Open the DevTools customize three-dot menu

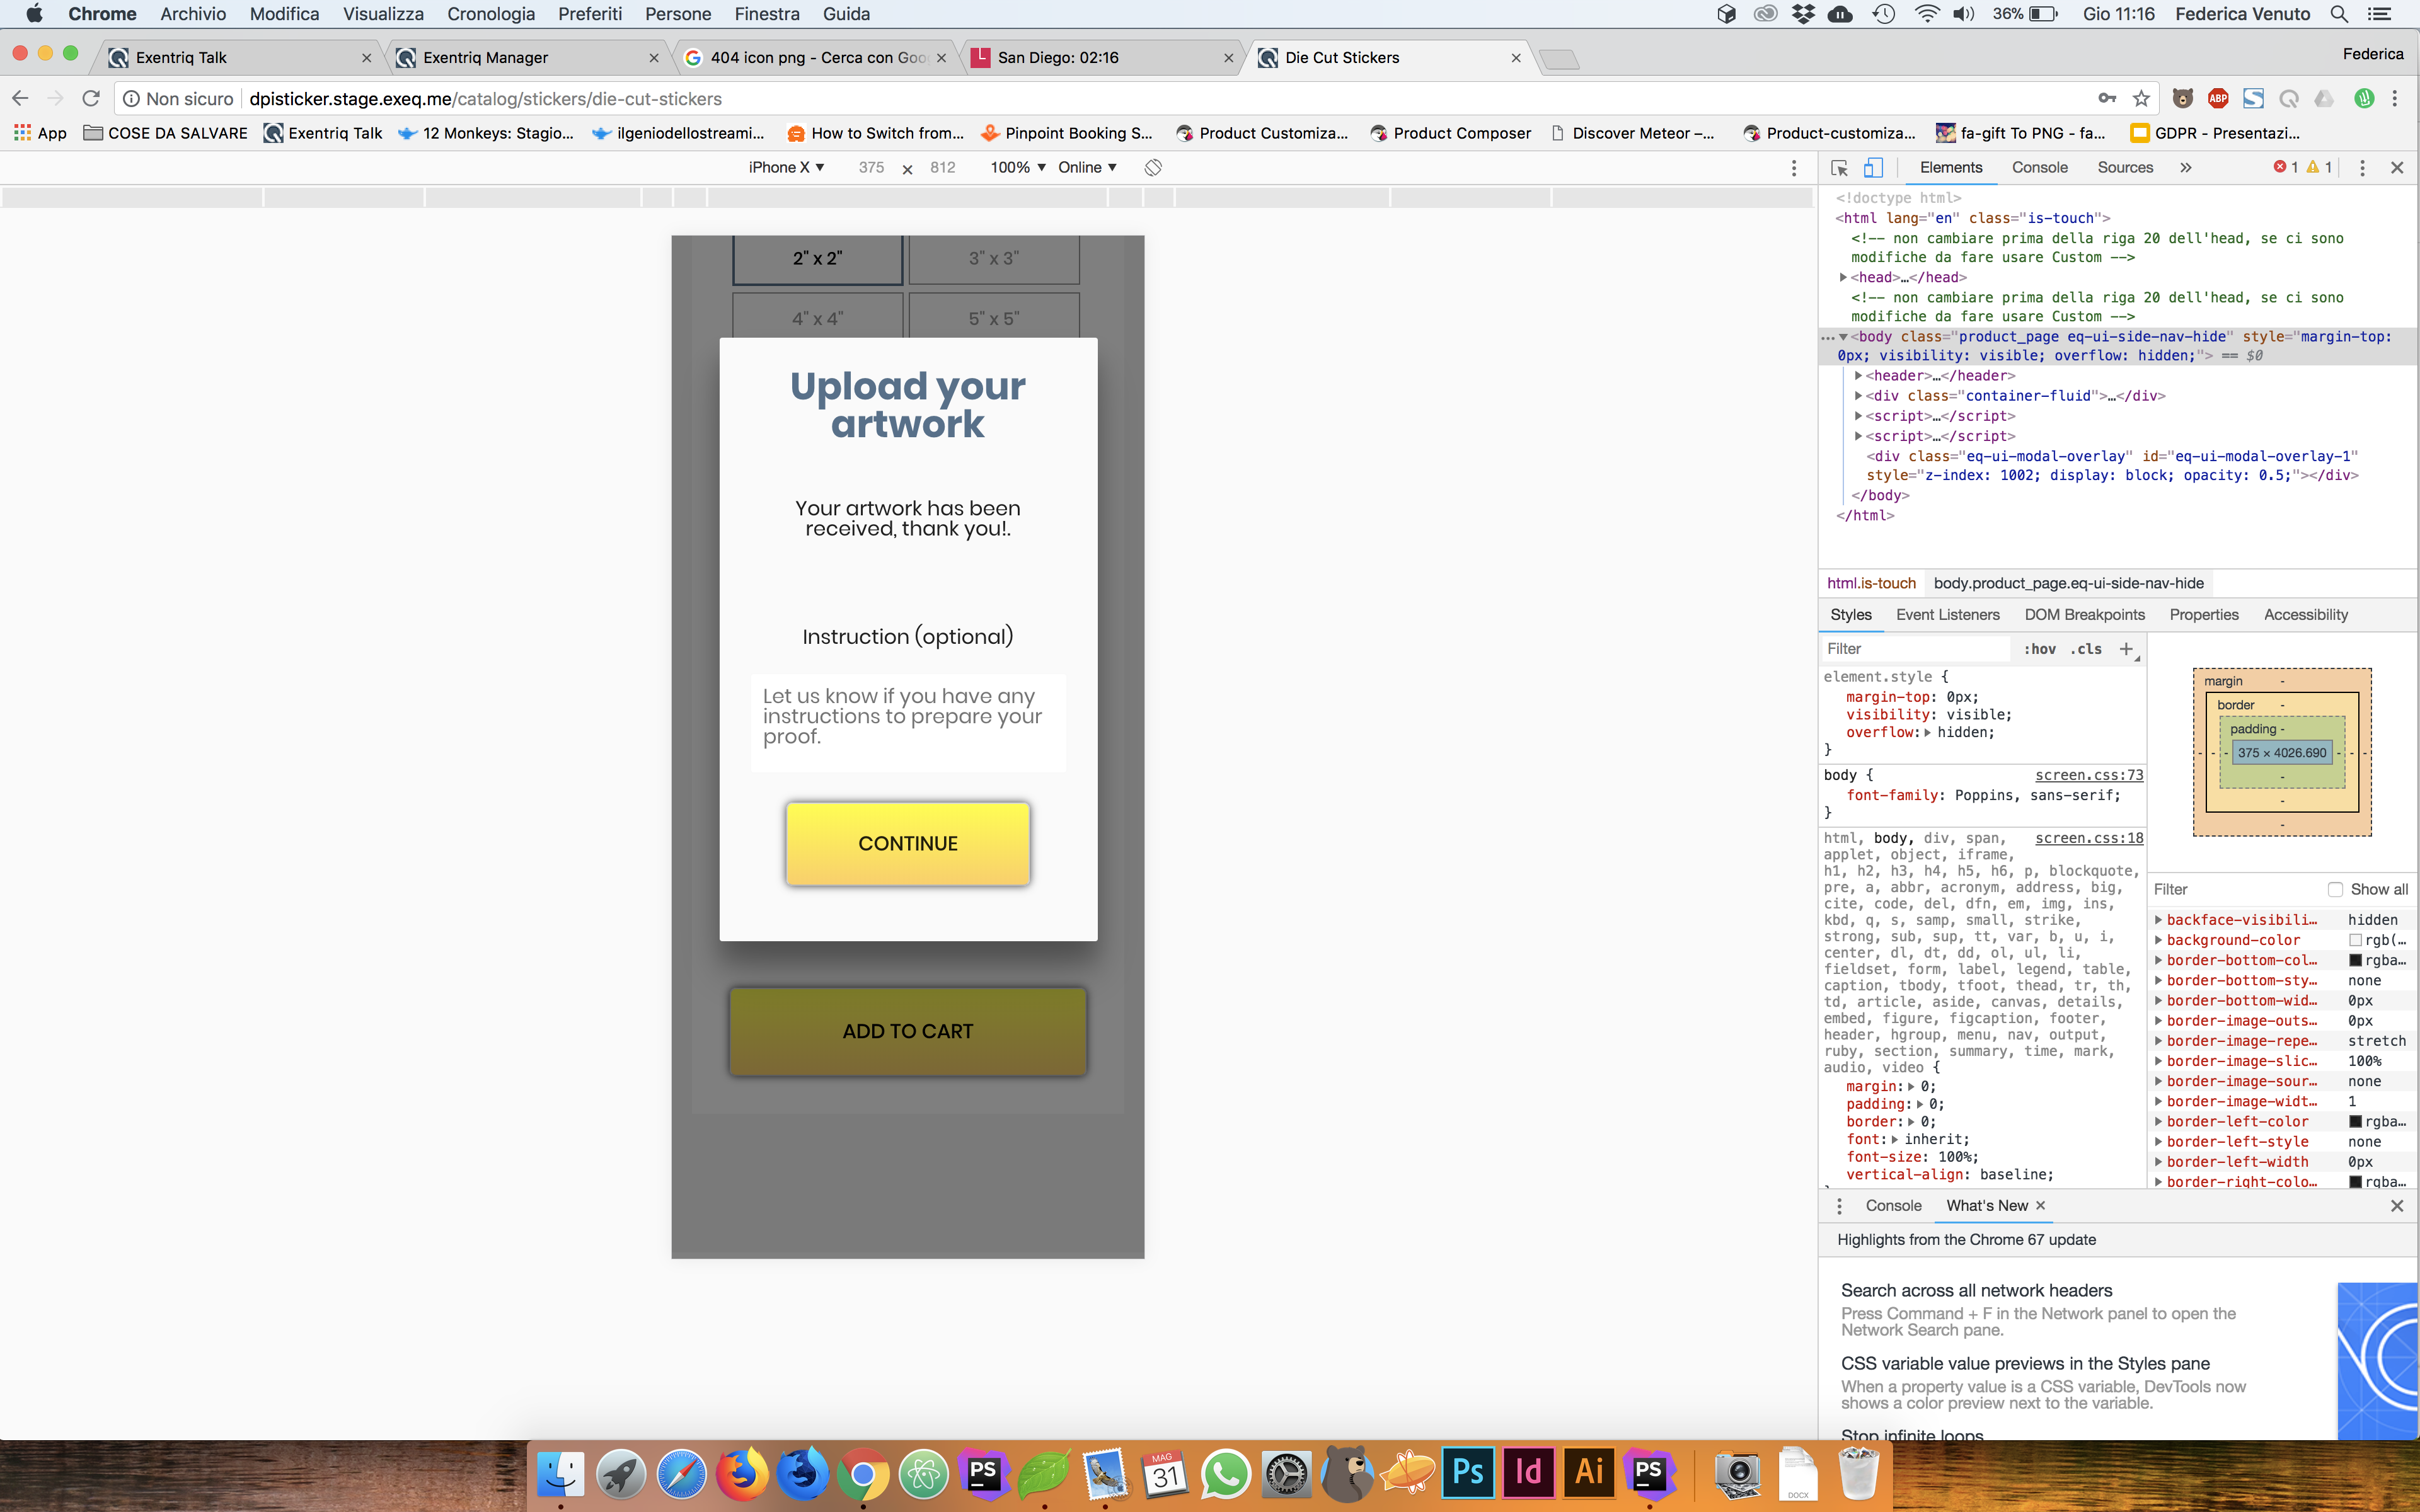click(2362, 168)
